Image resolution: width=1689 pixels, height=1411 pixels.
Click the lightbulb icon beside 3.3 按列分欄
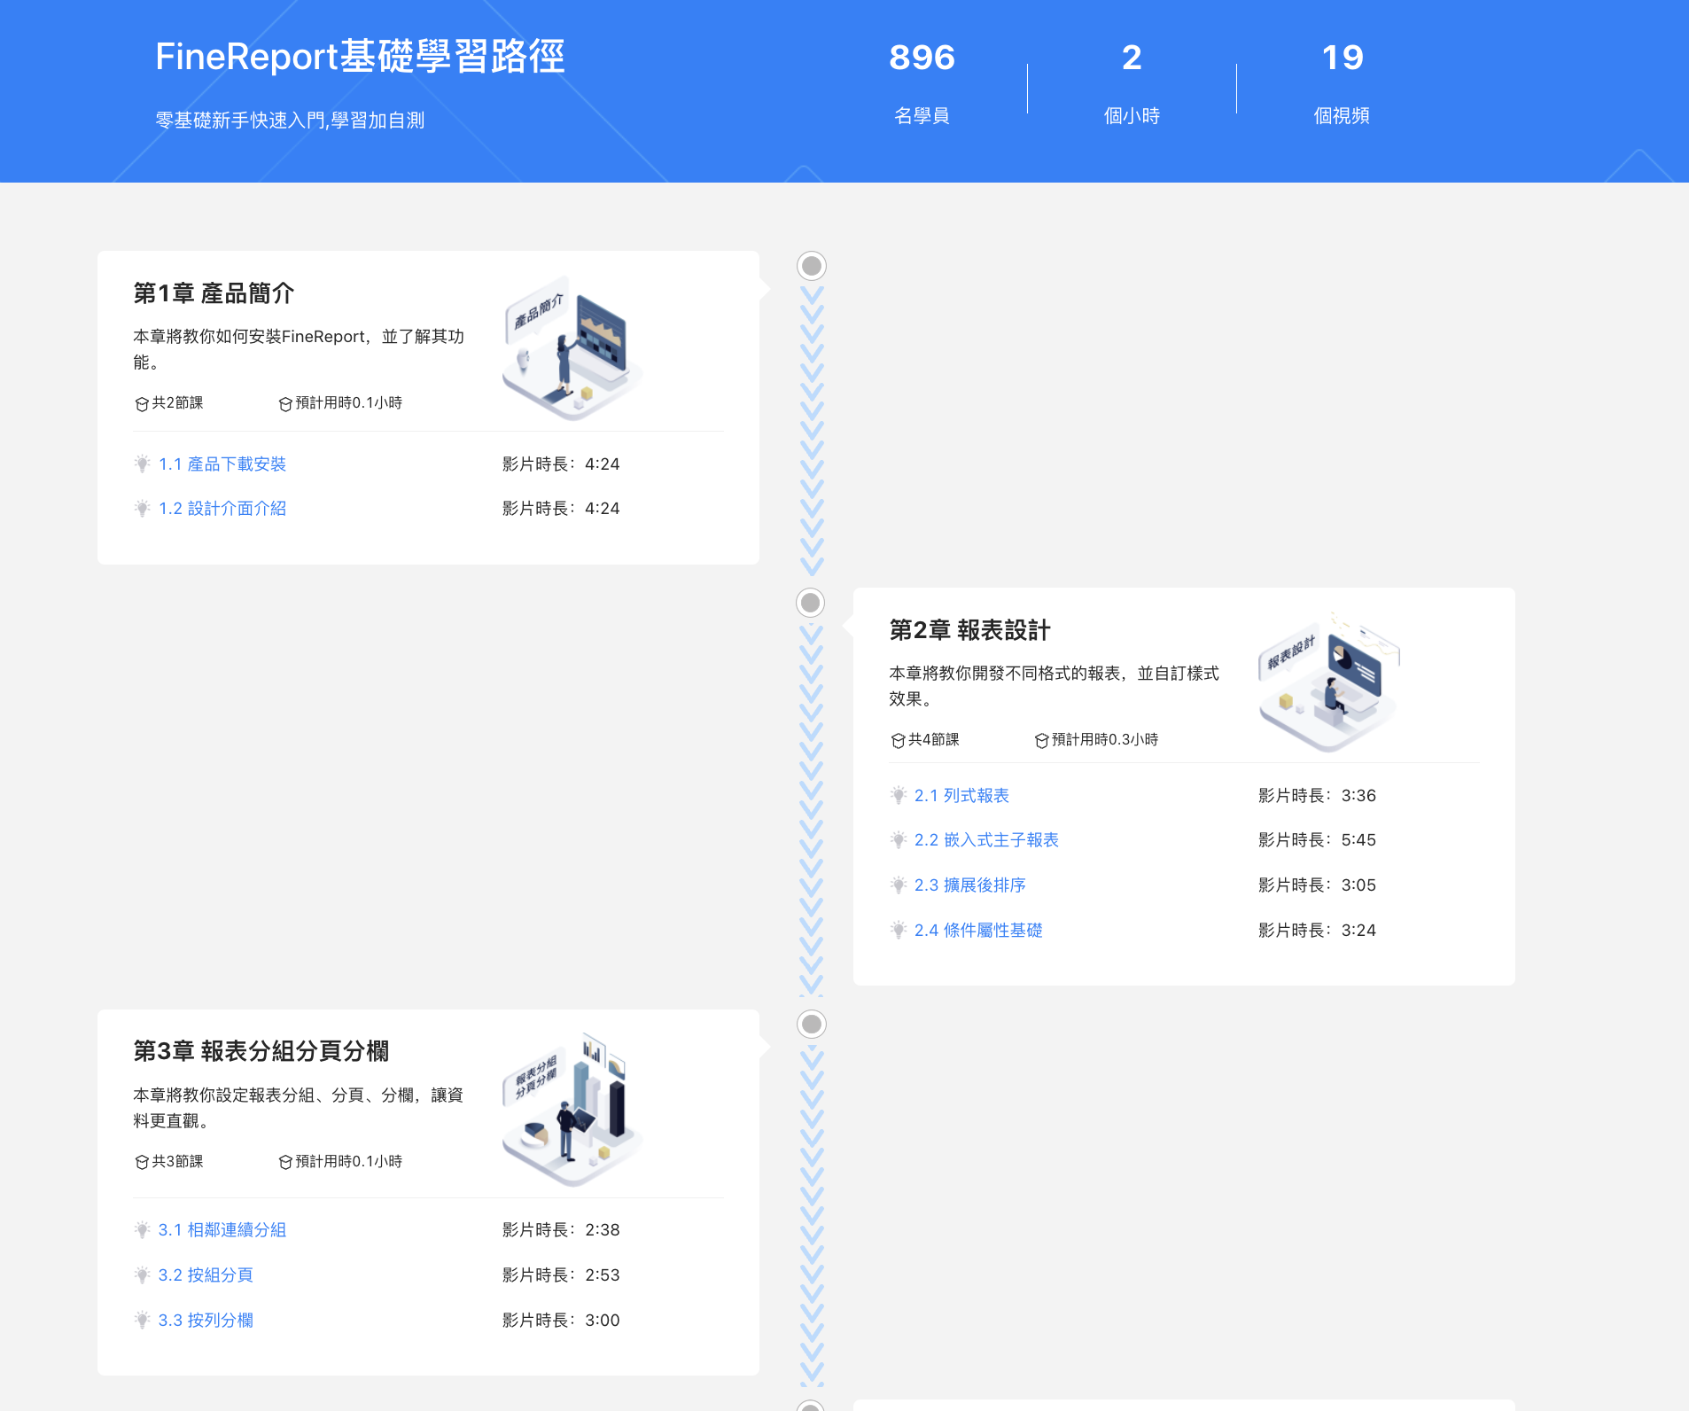142,1320
